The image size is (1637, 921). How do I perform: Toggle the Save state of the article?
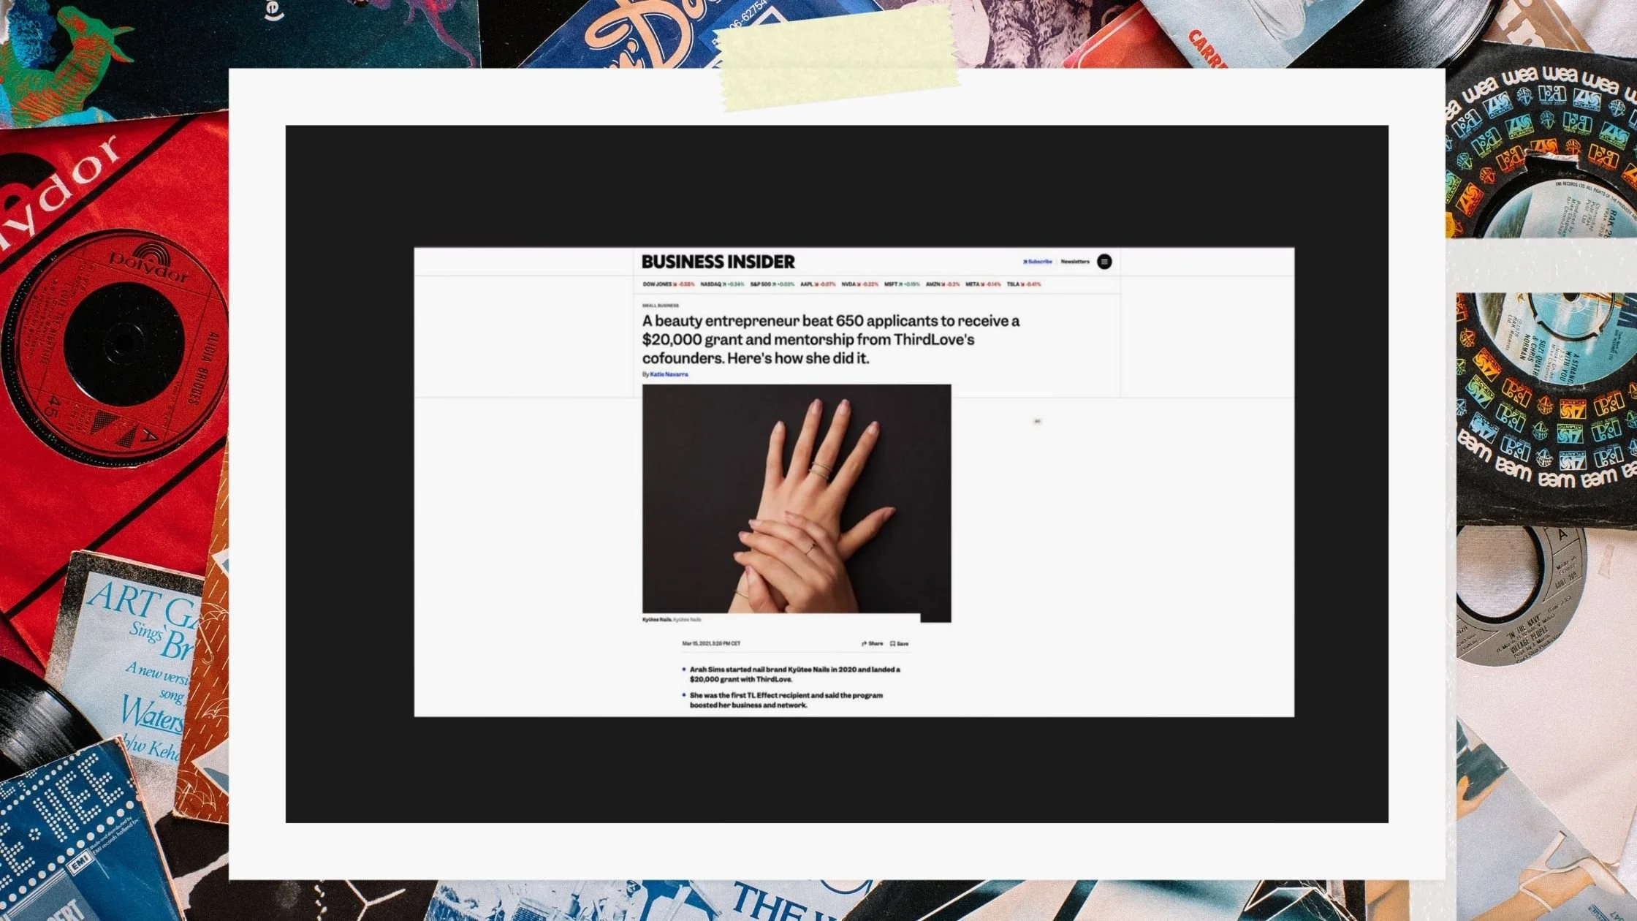[900, 643]
